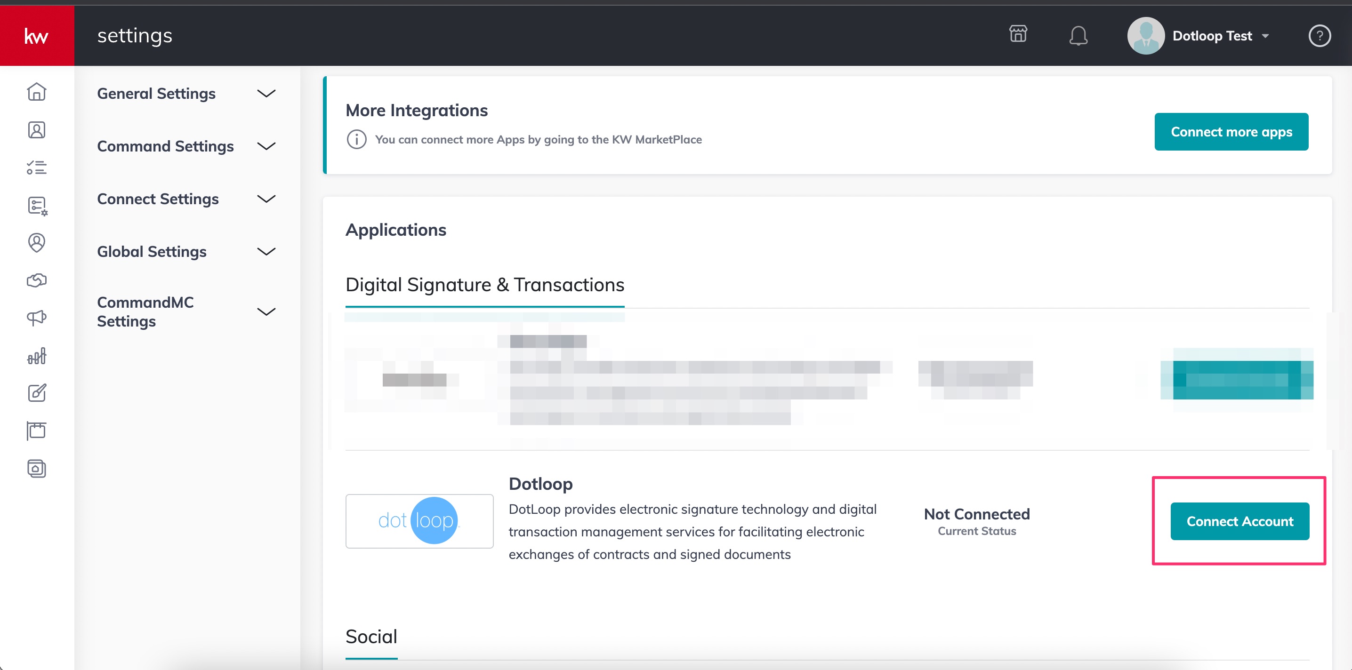
Task: Select the Digital Signature & Transactions tab
Action: point(484,284)
